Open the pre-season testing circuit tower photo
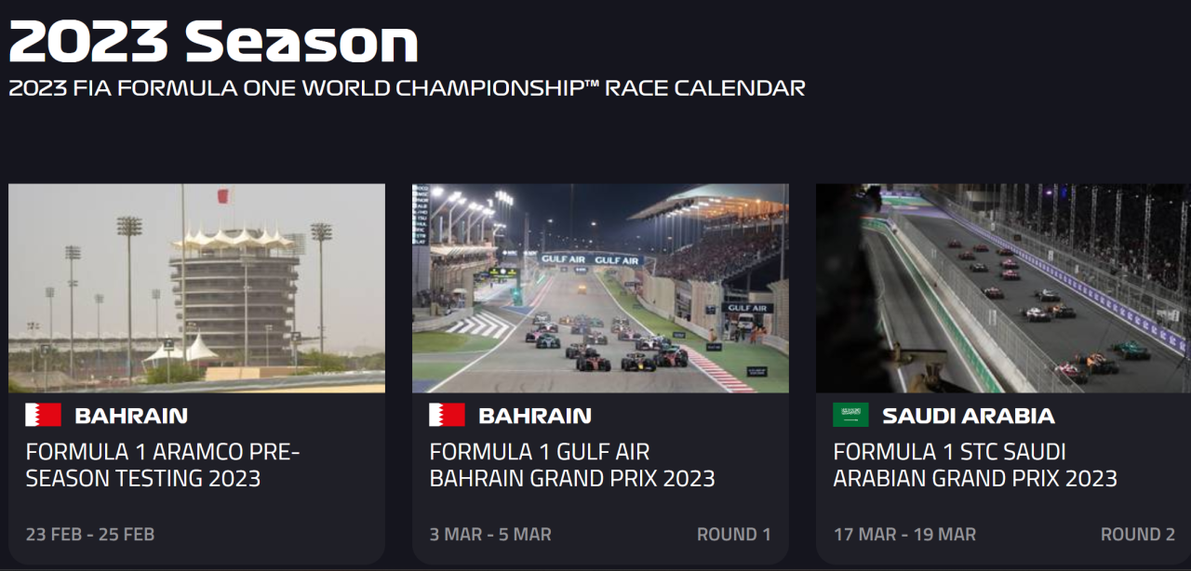This screenshot has height=571, width=1191. pyautogui.click(x=196, y=287)
